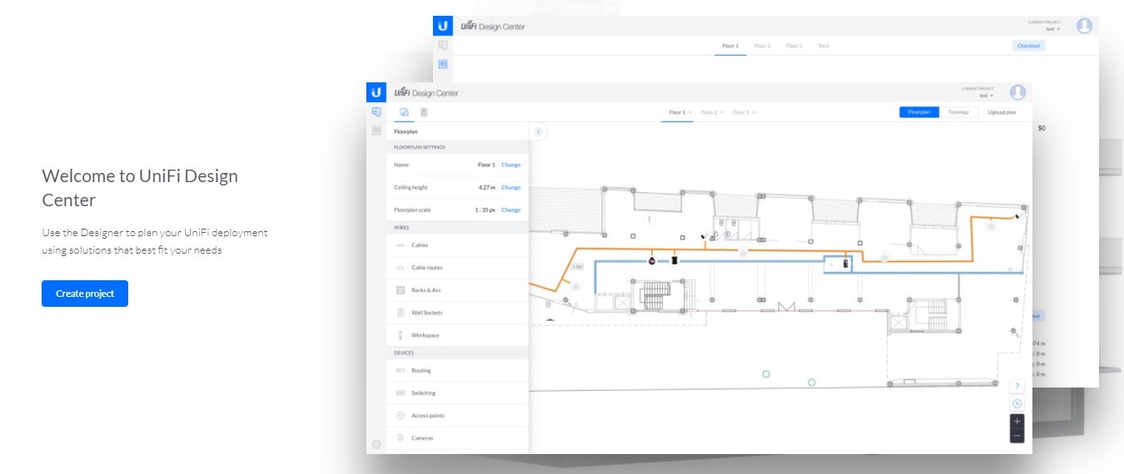The height and width of the screenshot is (474, 1124).
Task: Switch to Topology view toggle
Action: coord(959,112)
